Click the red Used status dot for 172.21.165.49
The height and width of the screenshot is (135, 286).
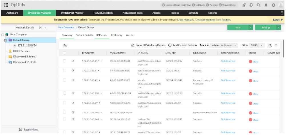[x=251, y=81]
